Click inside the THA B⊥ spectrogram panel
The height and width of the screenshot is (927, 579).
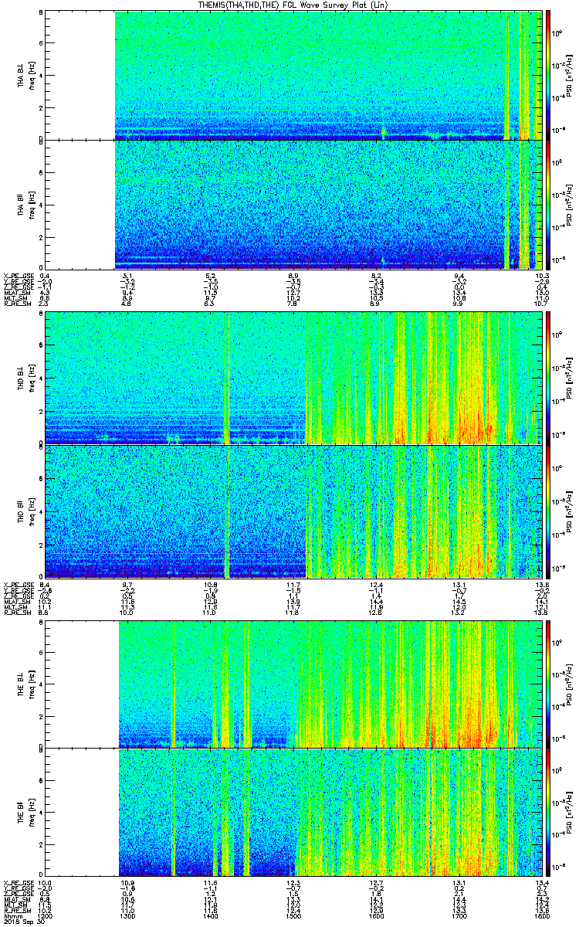[x=292, y=75]
